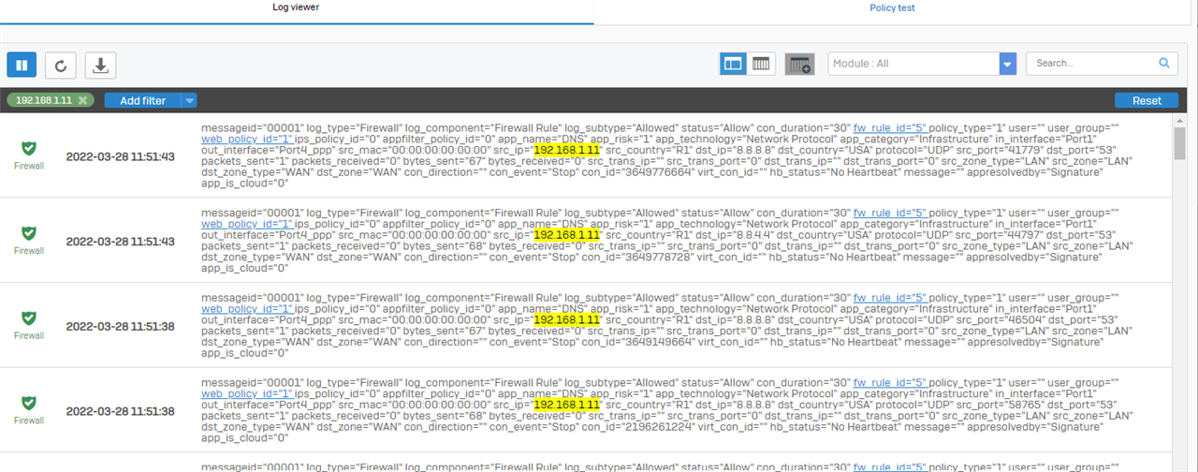Open web_policy_id="1" link in con_id 2196261224 entry
Screen dimensions: 1198x472
point(247,393)
